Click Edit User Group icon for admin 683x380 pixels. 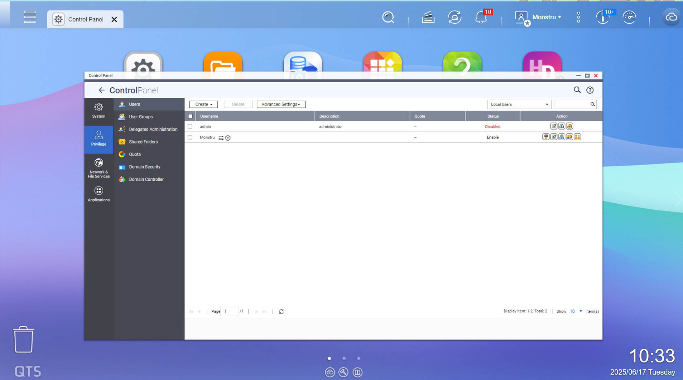[x=562, y=126]
